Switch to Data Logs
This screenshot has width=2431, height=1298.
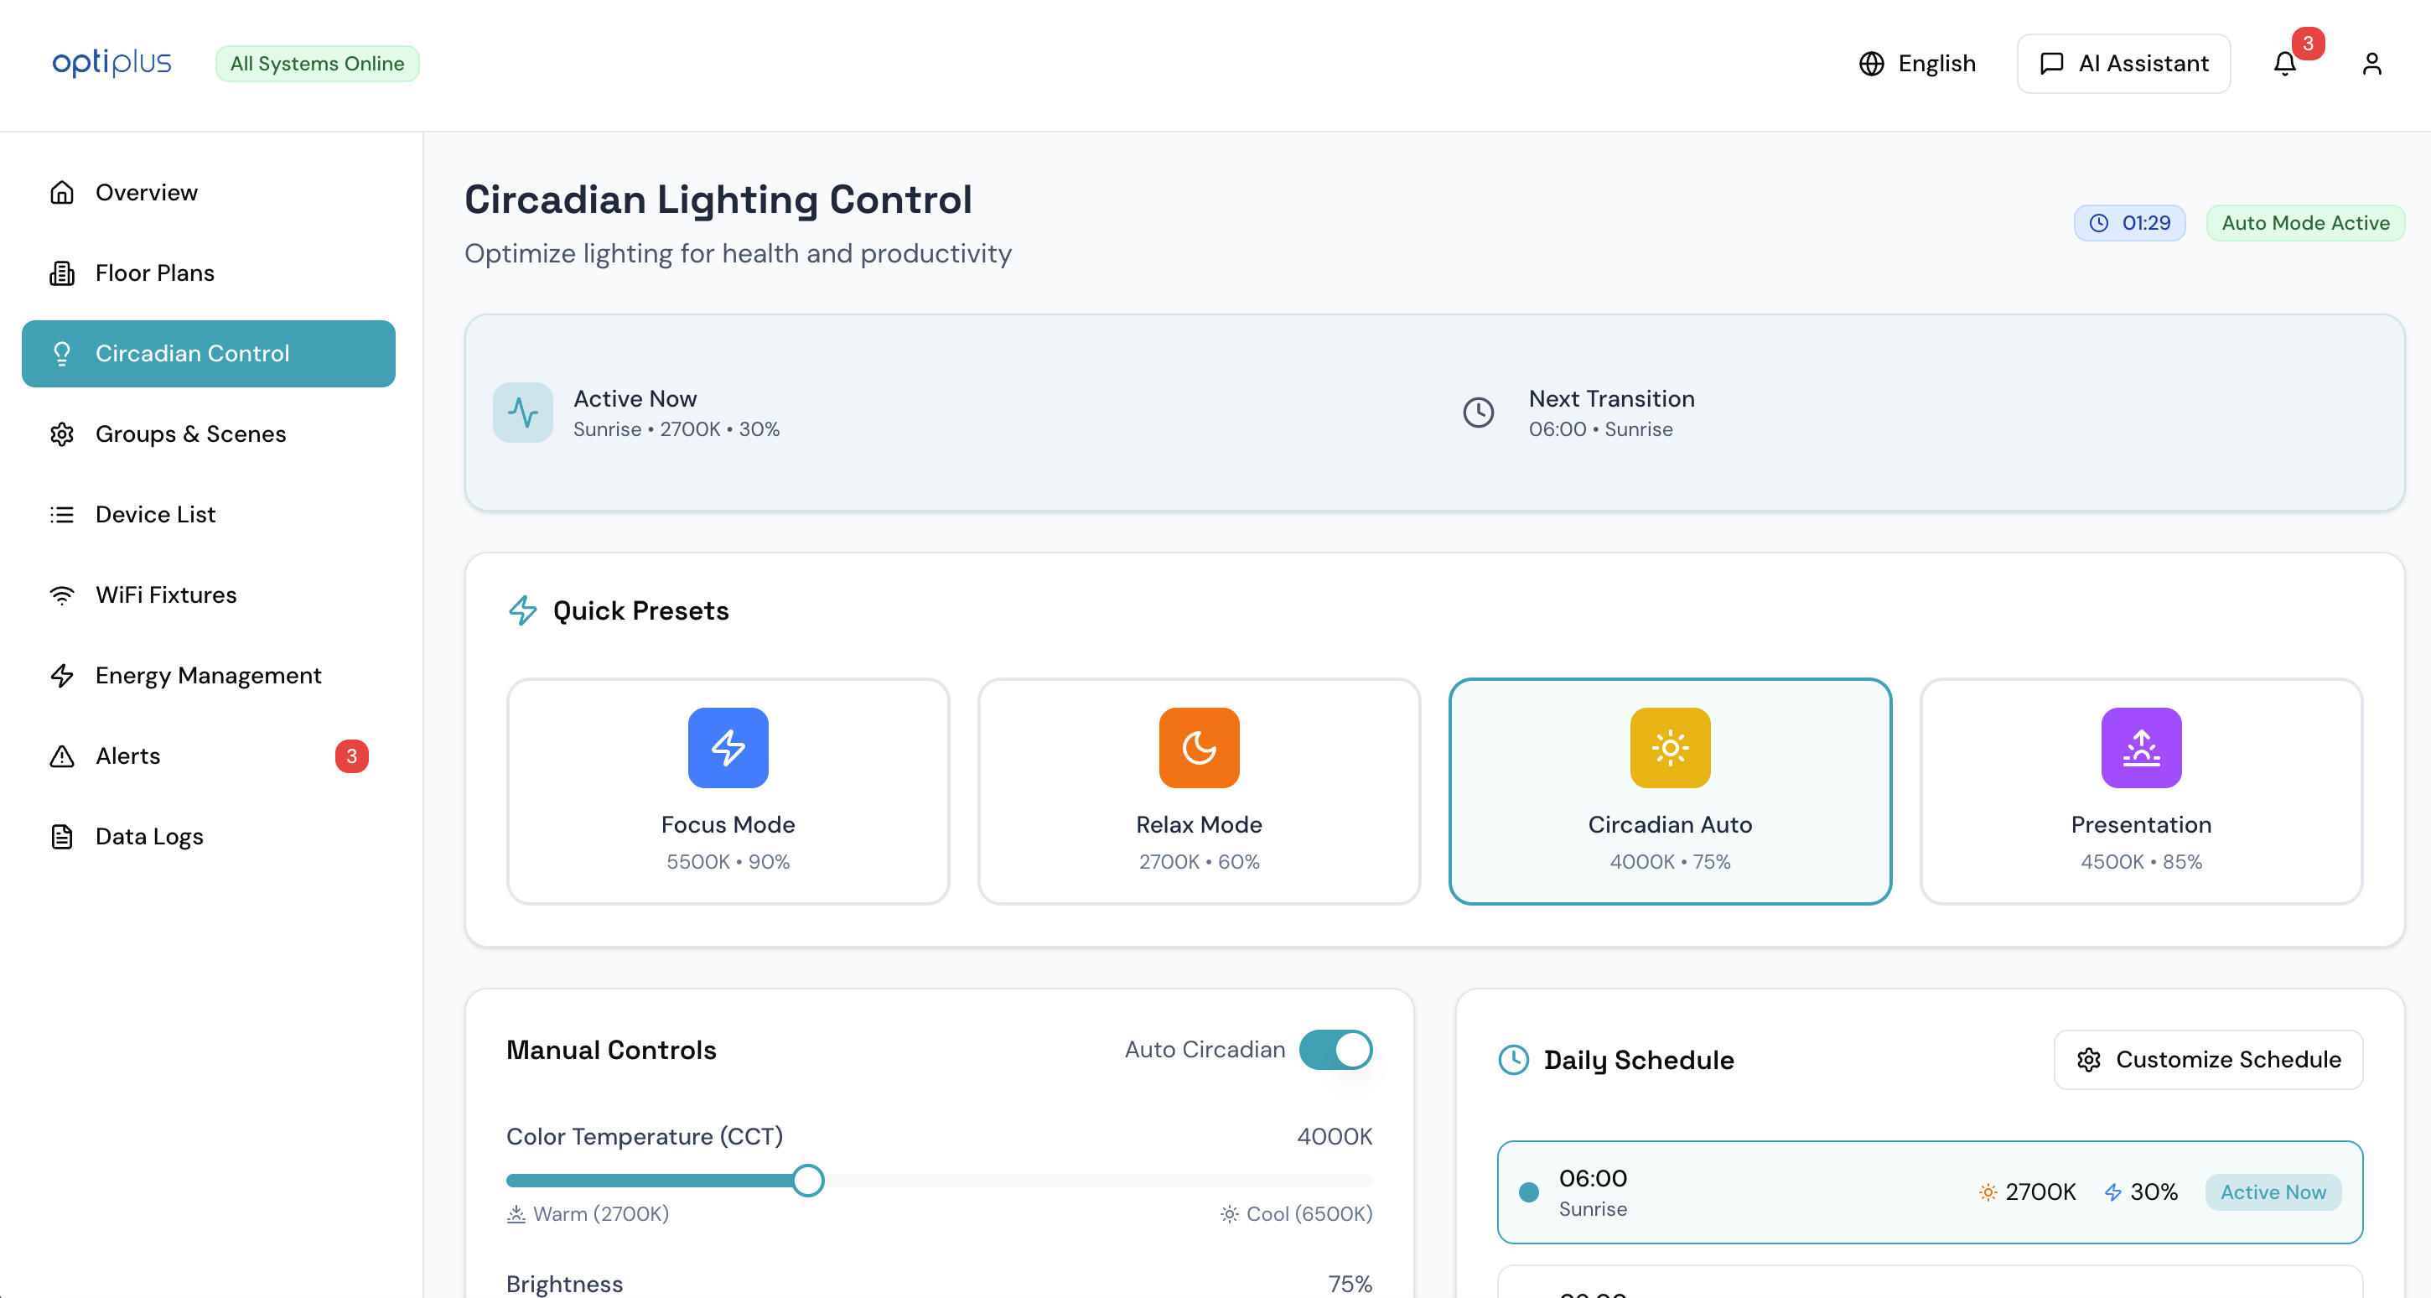click(148, 836)
